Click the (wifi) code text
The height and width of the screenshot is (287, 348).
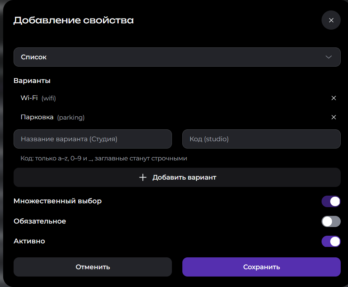[x=49, y=98]
